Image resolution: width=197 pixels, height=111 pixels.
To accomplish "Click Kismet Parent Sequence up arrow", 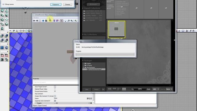I will coord(43,21).
